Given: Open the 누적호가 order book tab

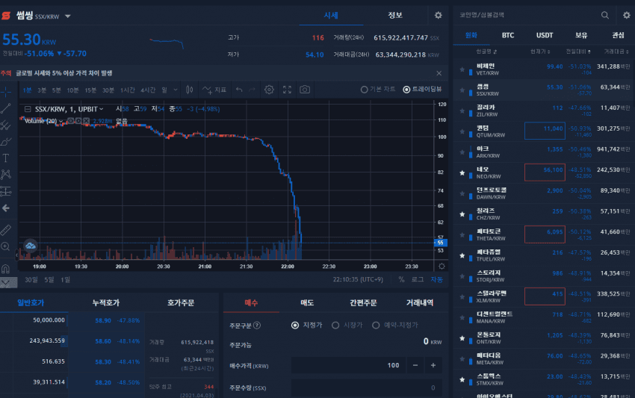Looking at the screenshot, I should click(x=105, y=302).
